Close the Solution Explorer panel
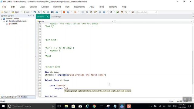194x109 pixels. [x=33, y=16]
